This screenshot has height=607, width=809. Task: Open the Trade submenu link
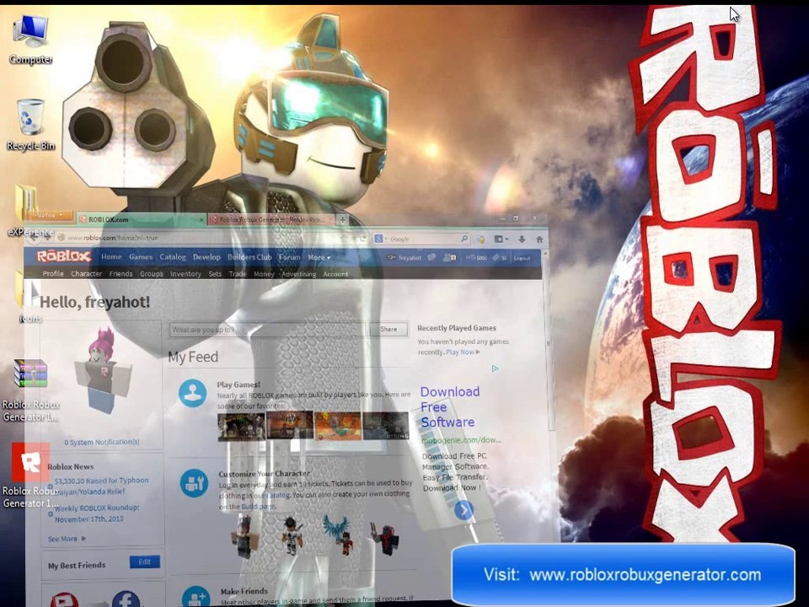(238, 273)
